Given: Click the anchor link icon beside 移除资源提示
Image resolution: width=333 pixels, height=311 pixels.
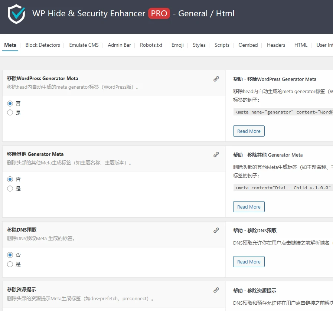Looking at the screenshot, I should click(x=216, y=290).
